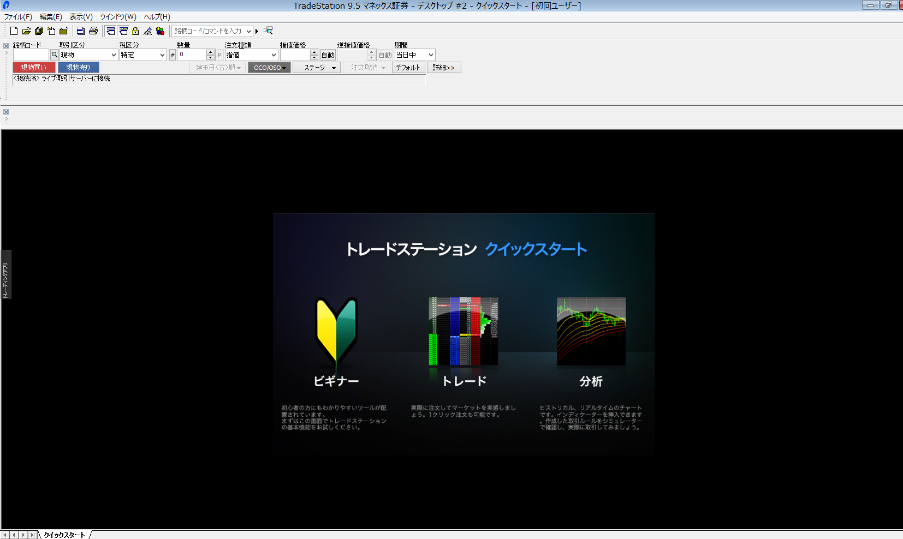The image size is (903, 539).
Task: Go to first workspace tab arrow
Action: tap(5, 535)
